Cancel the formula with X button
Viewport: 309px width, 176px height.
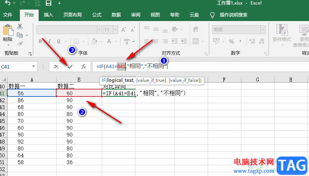coord(56,67)
